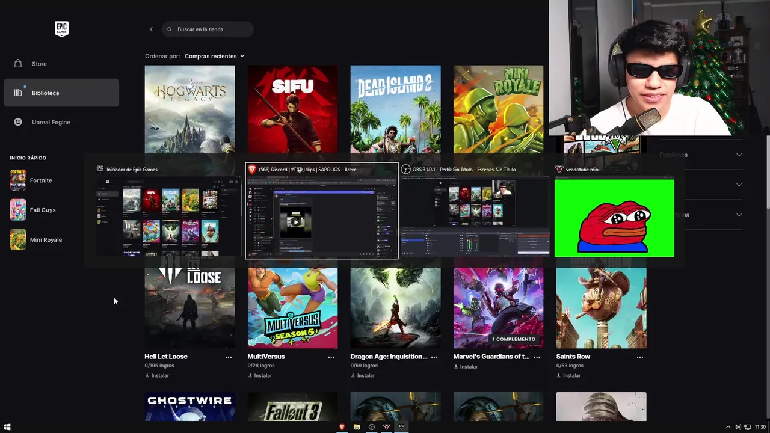770x433 pixels.
Task: Click the 'MultiVersus' title text
Action: pos(266,357)
